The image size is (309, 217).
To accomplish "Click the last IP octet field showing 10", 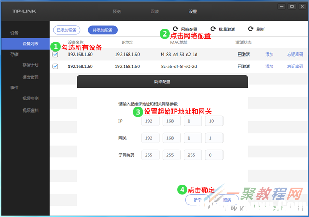I will tap(214, 121).
